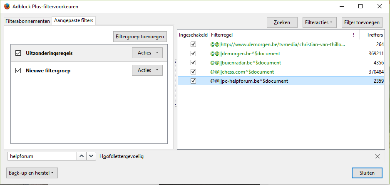Image resolution: width=390 pixels, height=185 pixels.
Task: Sort by the Treffers column header
Action: tap(372, 35)
